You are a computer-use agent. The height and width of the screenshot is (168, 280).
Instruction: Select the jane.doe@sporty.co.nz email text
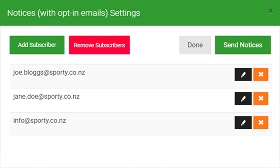(47, 97)
